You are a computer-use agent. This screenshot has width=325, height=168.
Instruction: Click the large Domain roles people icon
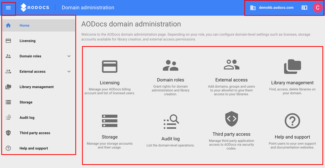(170, 65)
